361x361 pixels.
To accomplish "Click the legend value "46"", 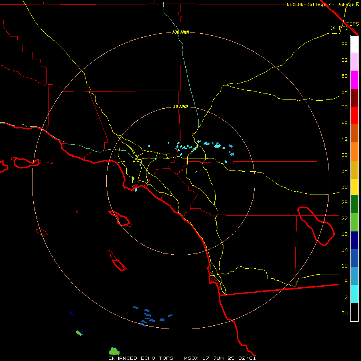I will 345,124.
